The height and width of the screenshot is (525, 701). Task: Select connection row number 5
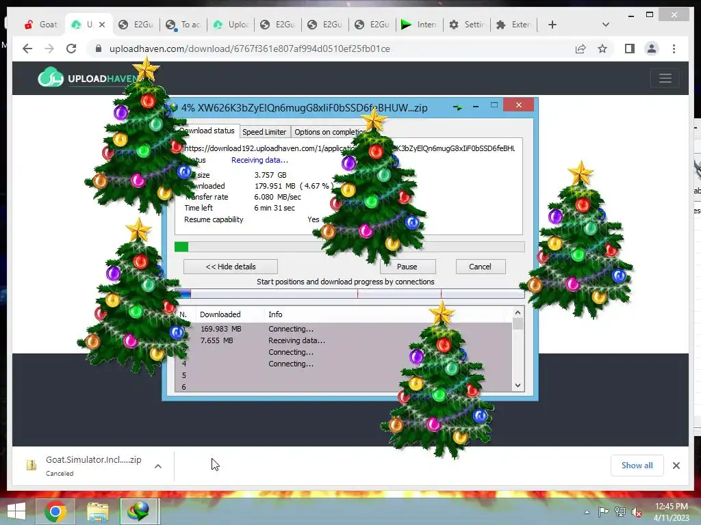coord(344,375)
